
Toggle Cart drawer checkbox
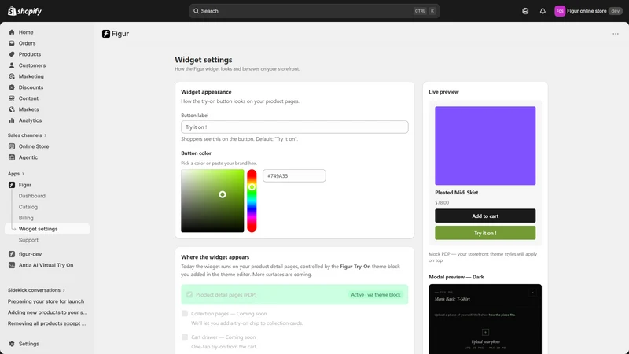(185, 337)
